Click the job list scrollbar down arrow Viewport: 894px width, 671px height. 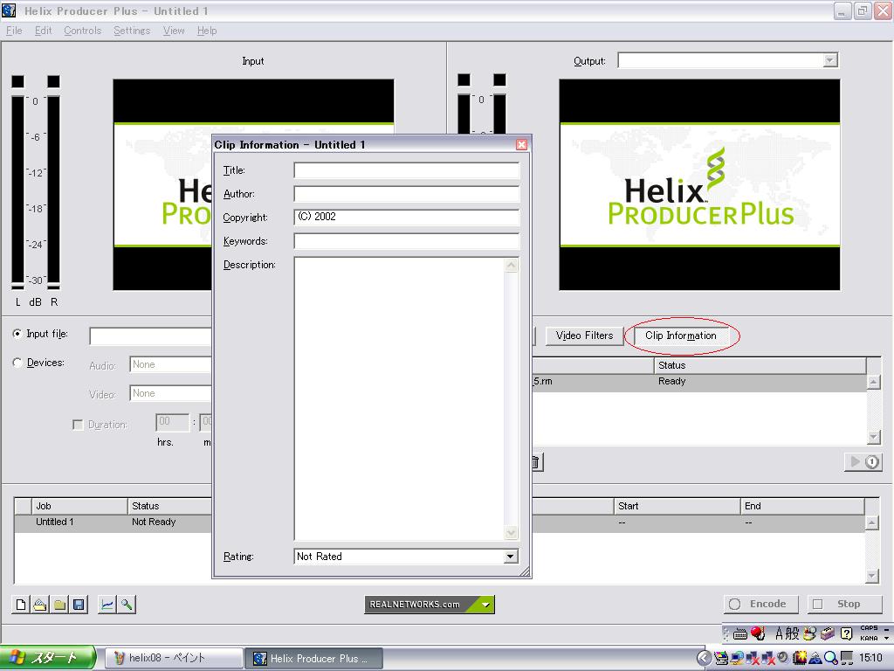tap(872, 577)
